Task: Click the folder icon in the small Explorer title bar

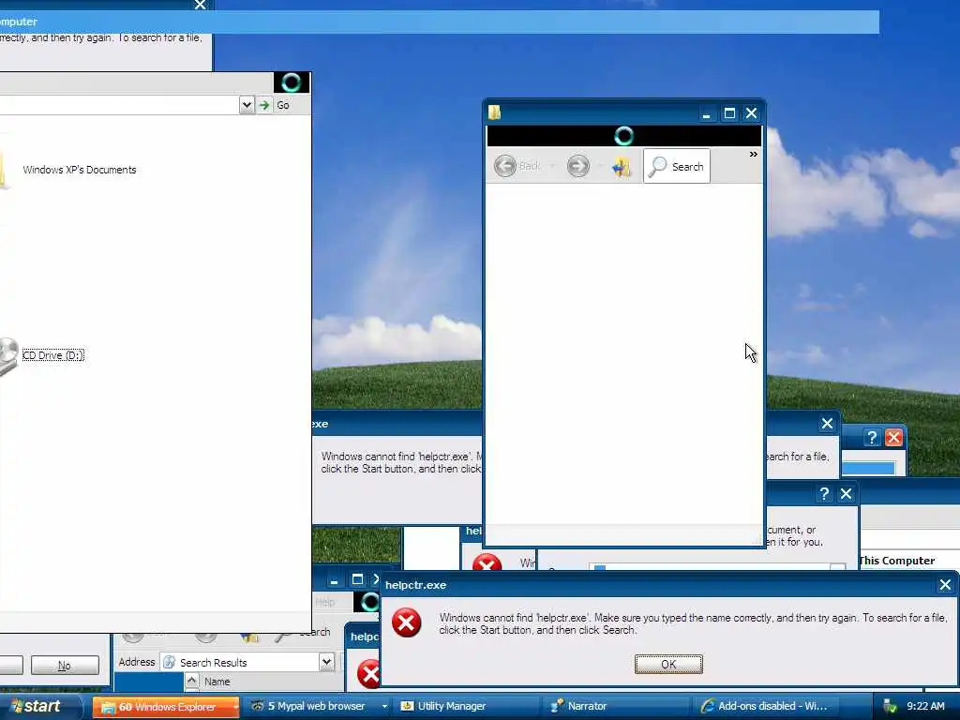Action: 495,112
